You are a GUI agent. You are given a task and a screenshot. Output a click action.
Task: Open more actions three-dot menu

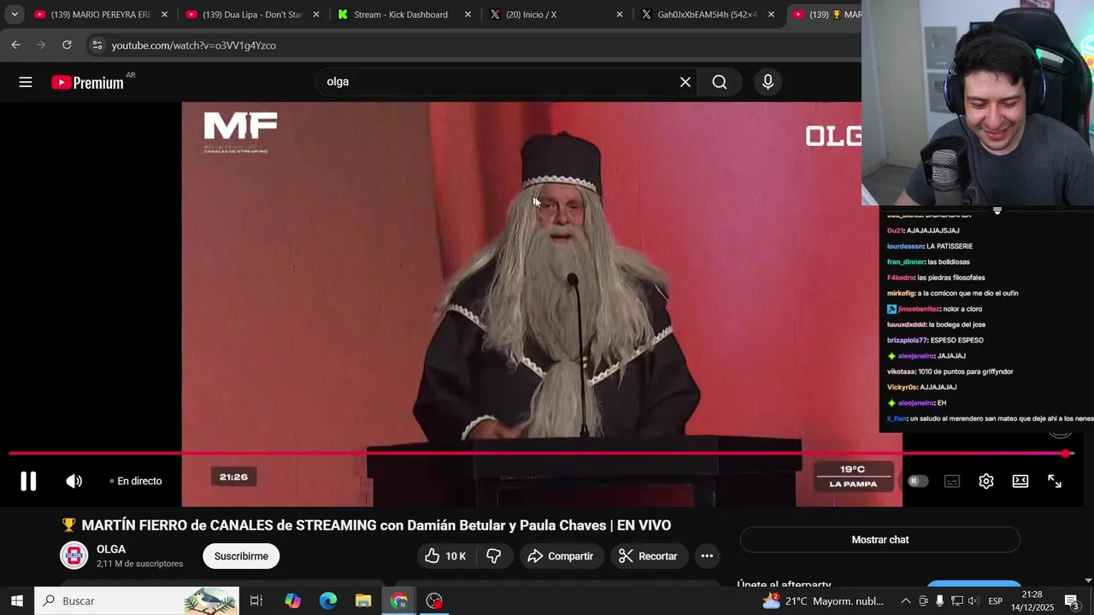[707, 556]
